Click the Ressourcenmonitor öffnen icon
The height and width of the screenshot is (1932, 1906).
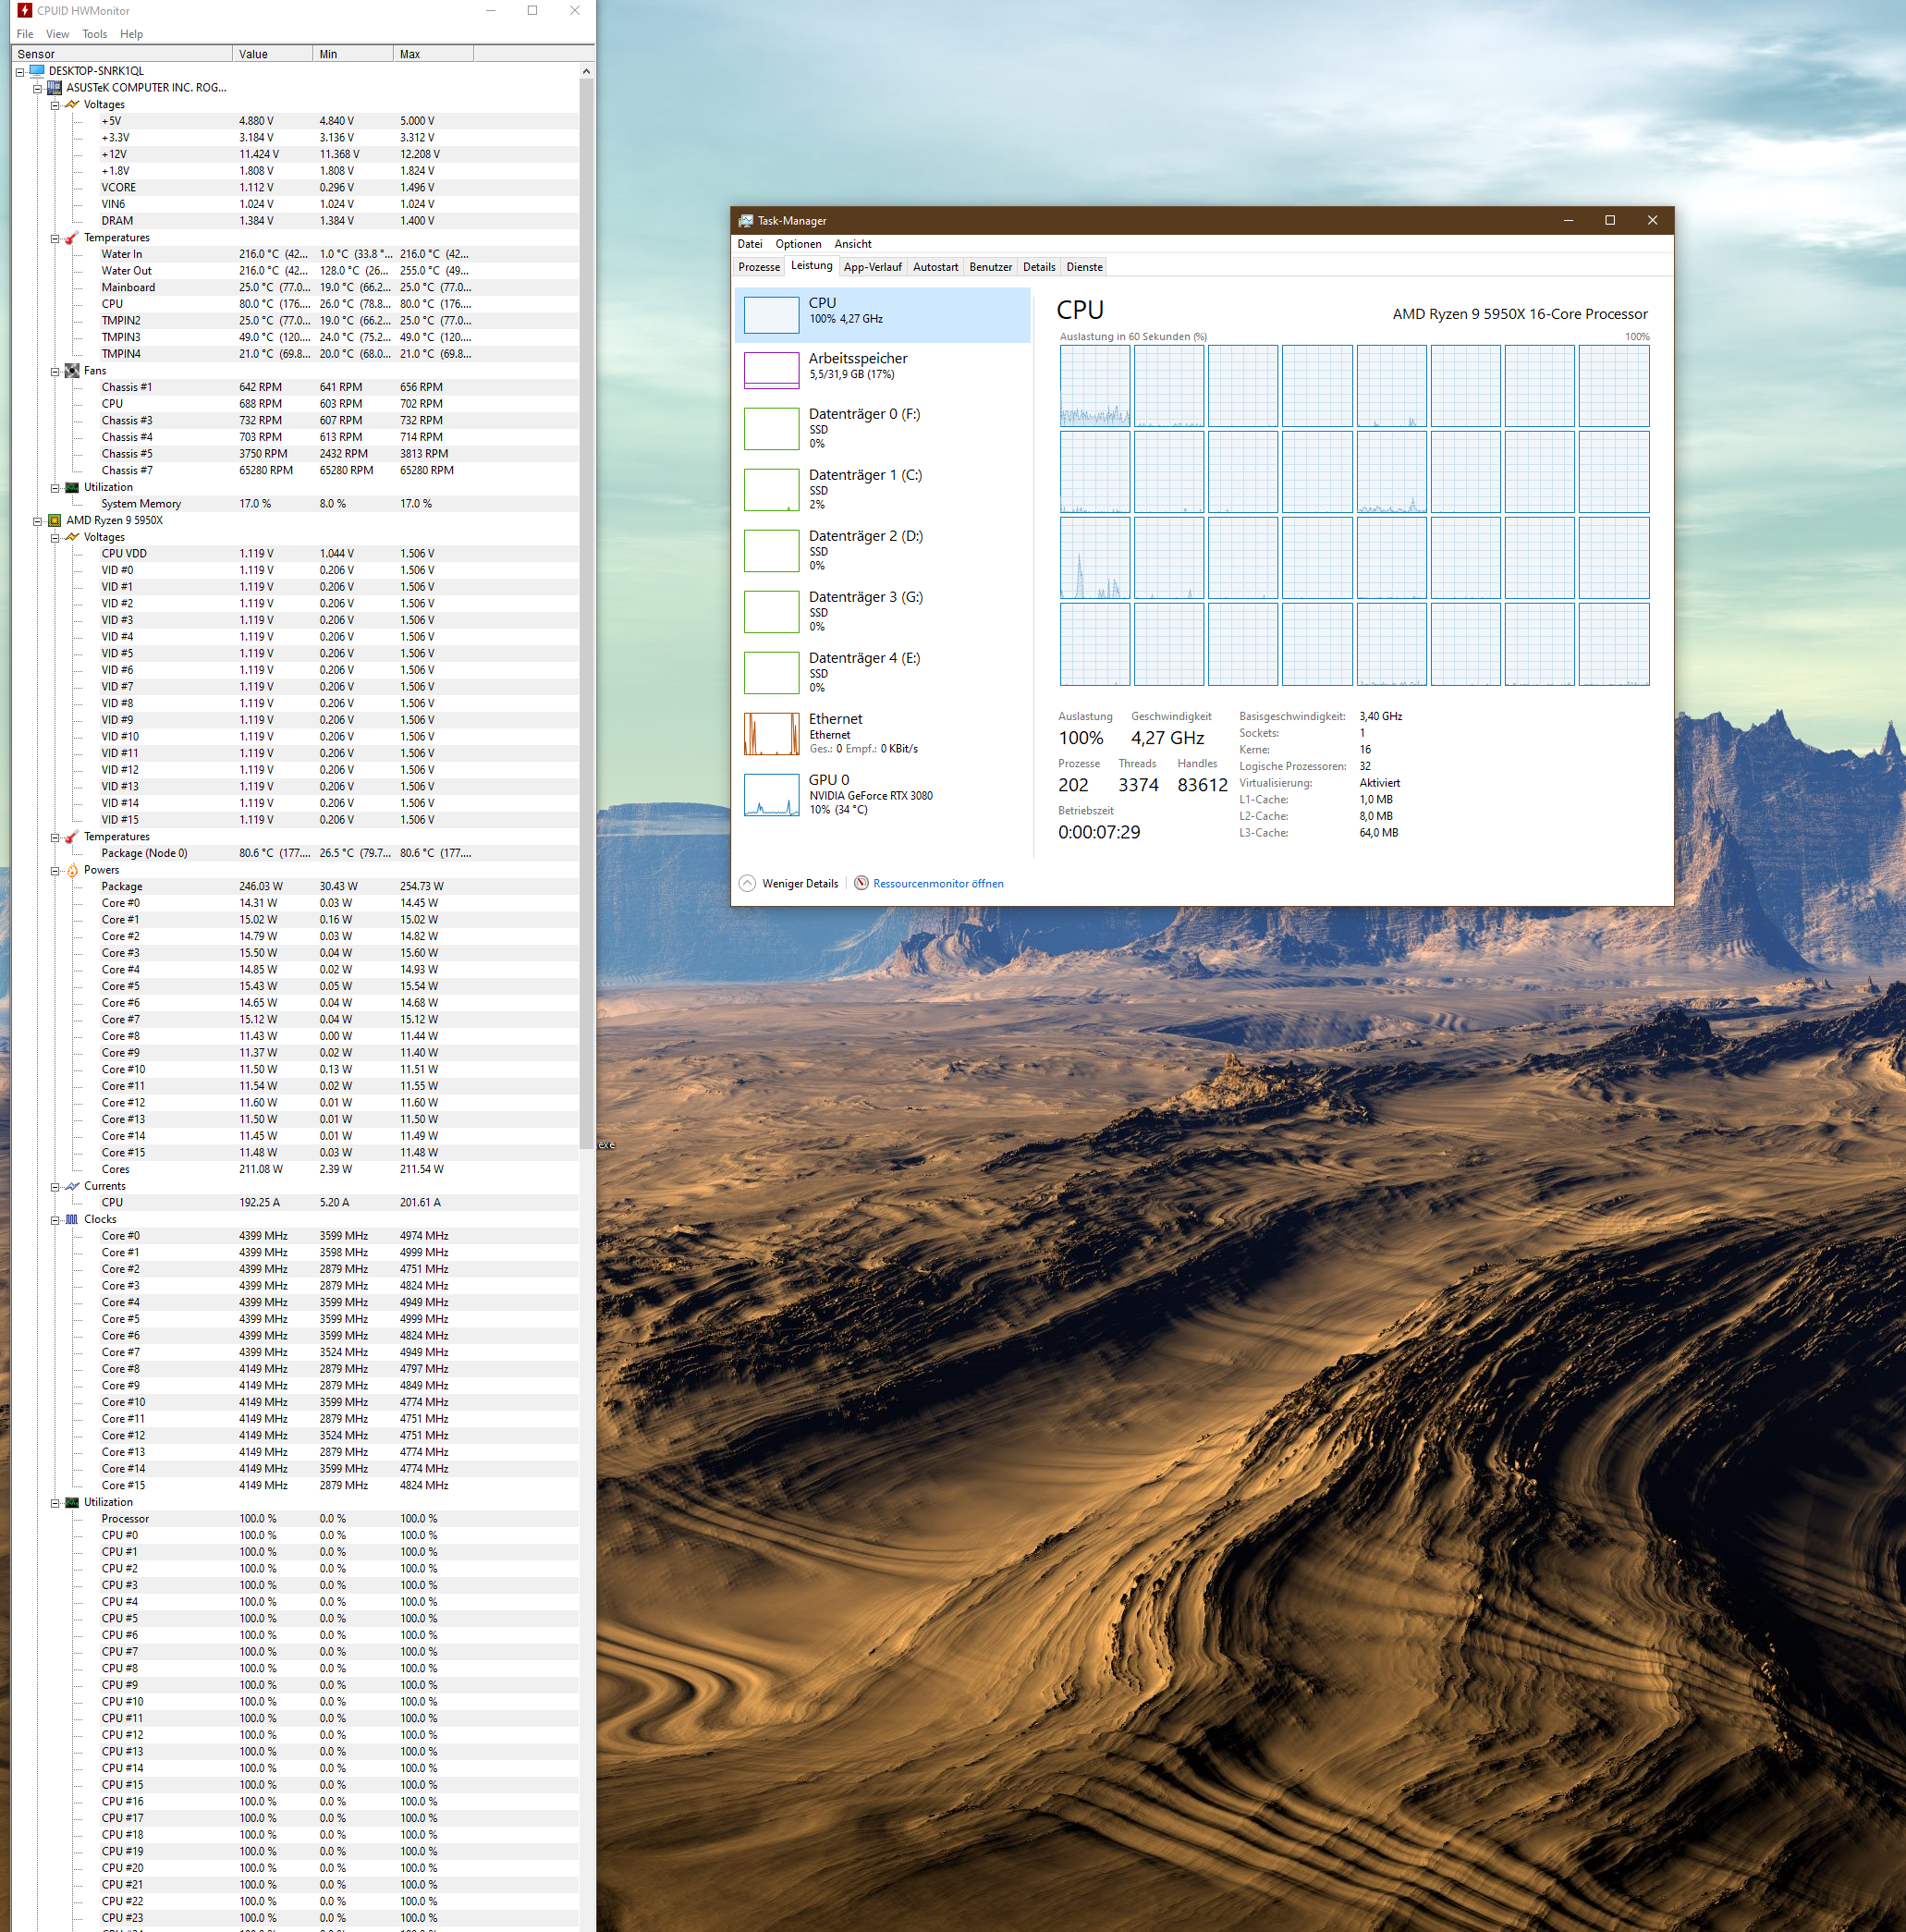click(861, 883)
